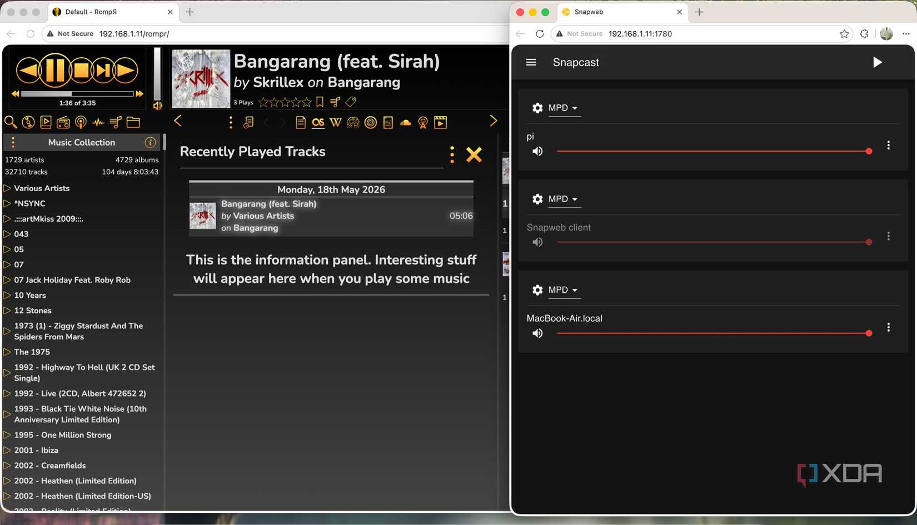Open more options for MacBook-Air.local
The width and height of the screenshot is (917, 525).
[888, 327]
